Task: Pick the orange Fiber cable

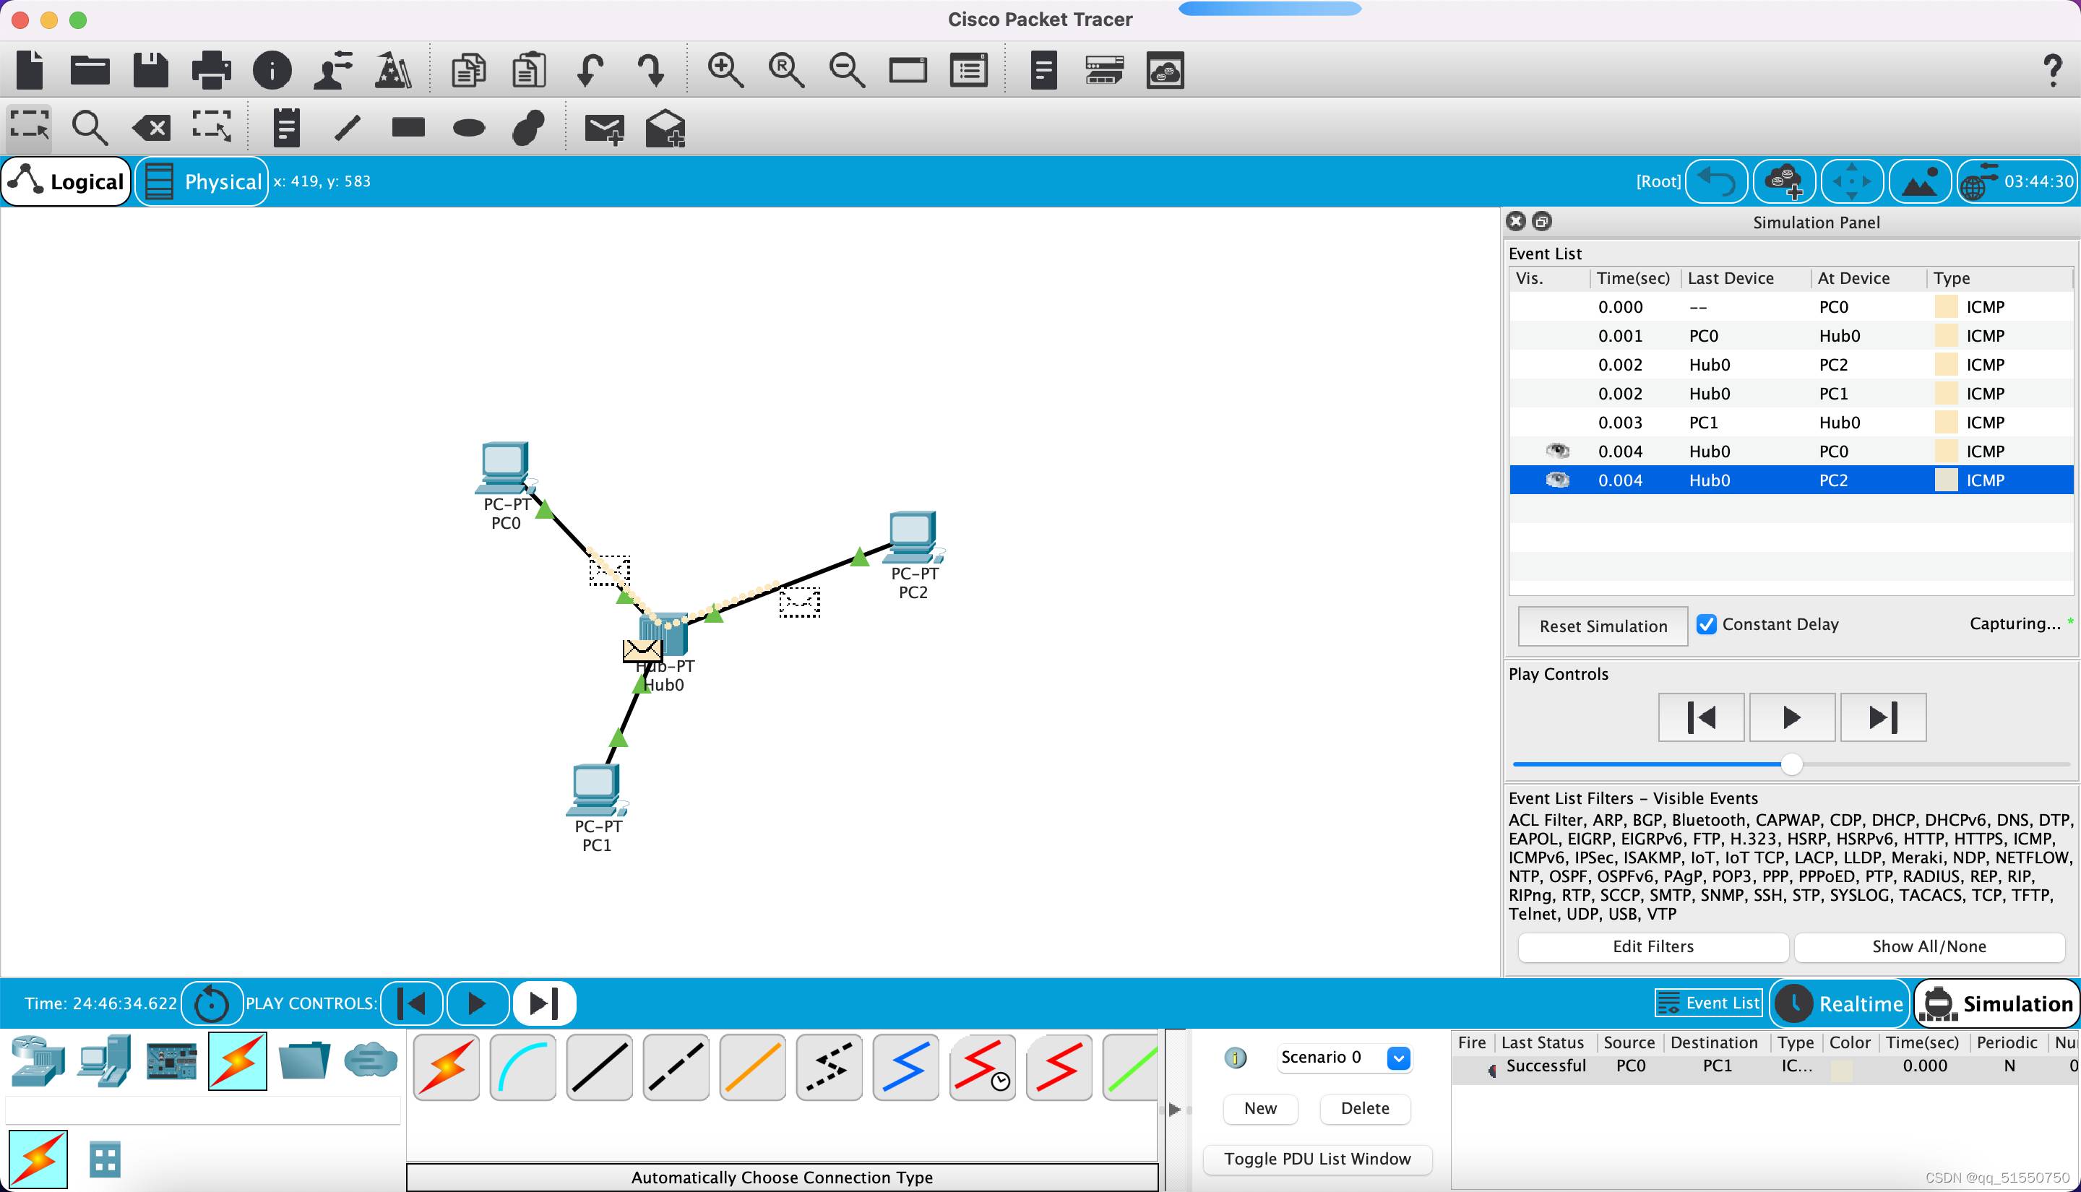Action: coord(752,1067)
